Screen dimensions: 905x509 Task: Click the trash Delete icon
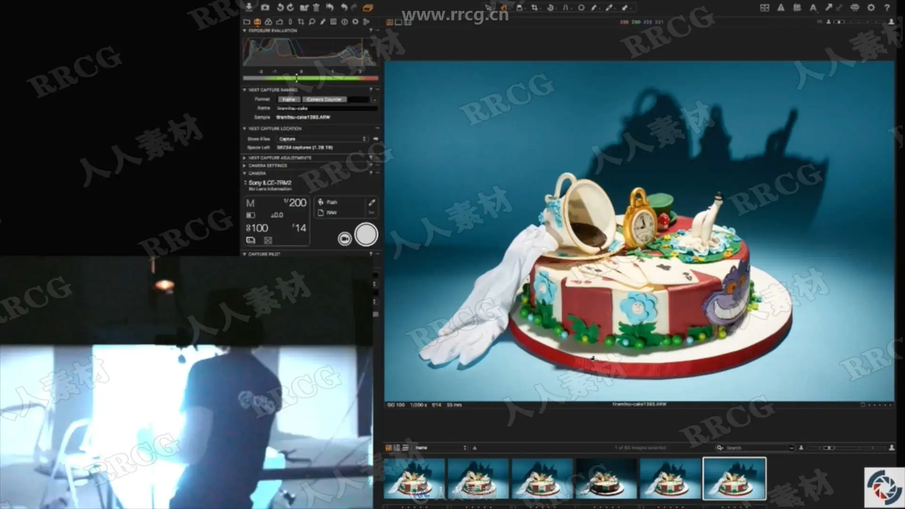[x=316, y=7]
